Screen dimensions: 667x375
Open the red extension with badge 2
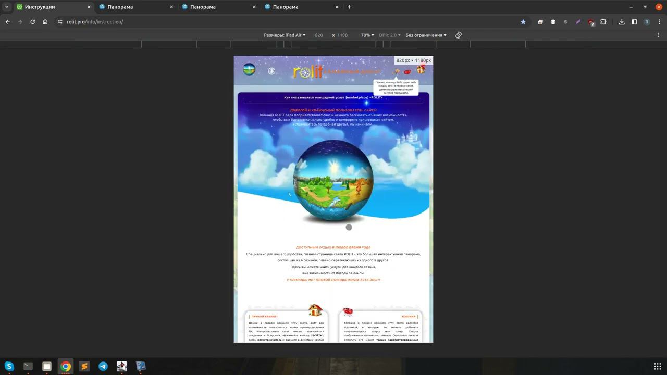pyautogui.click(x=591, y=22)
